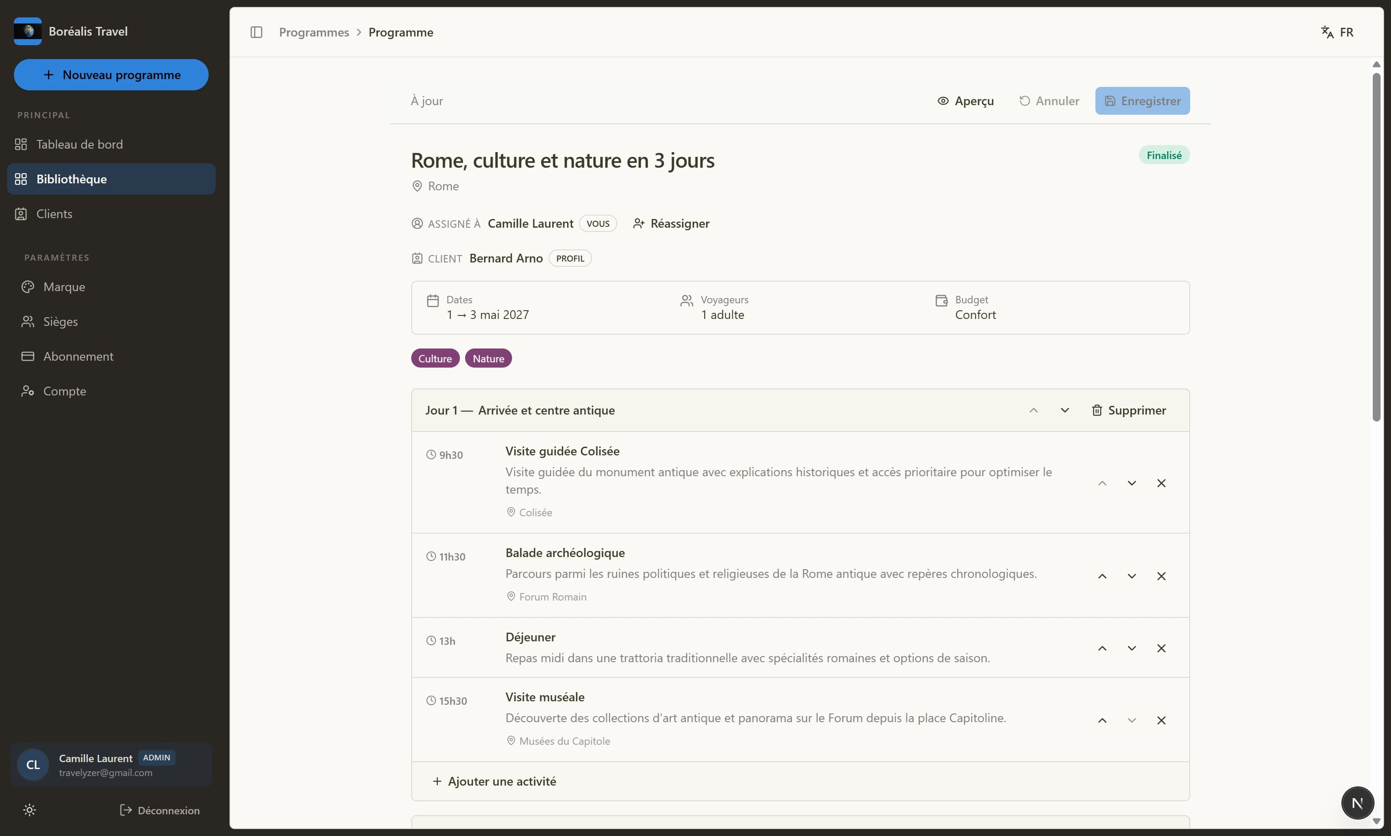The width and height of the screenshot is (1391, 836).
Task: Click the 11h30 time label
Action: coord(446,557)
